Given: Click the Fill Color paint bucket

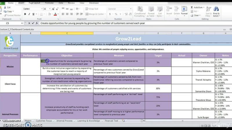Looking at the screenshot, I should (x=49, y=14).
